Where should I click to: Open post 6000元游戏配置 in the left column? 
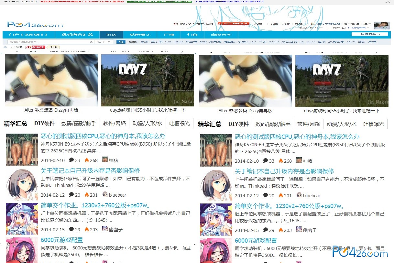tap(62, 240)
